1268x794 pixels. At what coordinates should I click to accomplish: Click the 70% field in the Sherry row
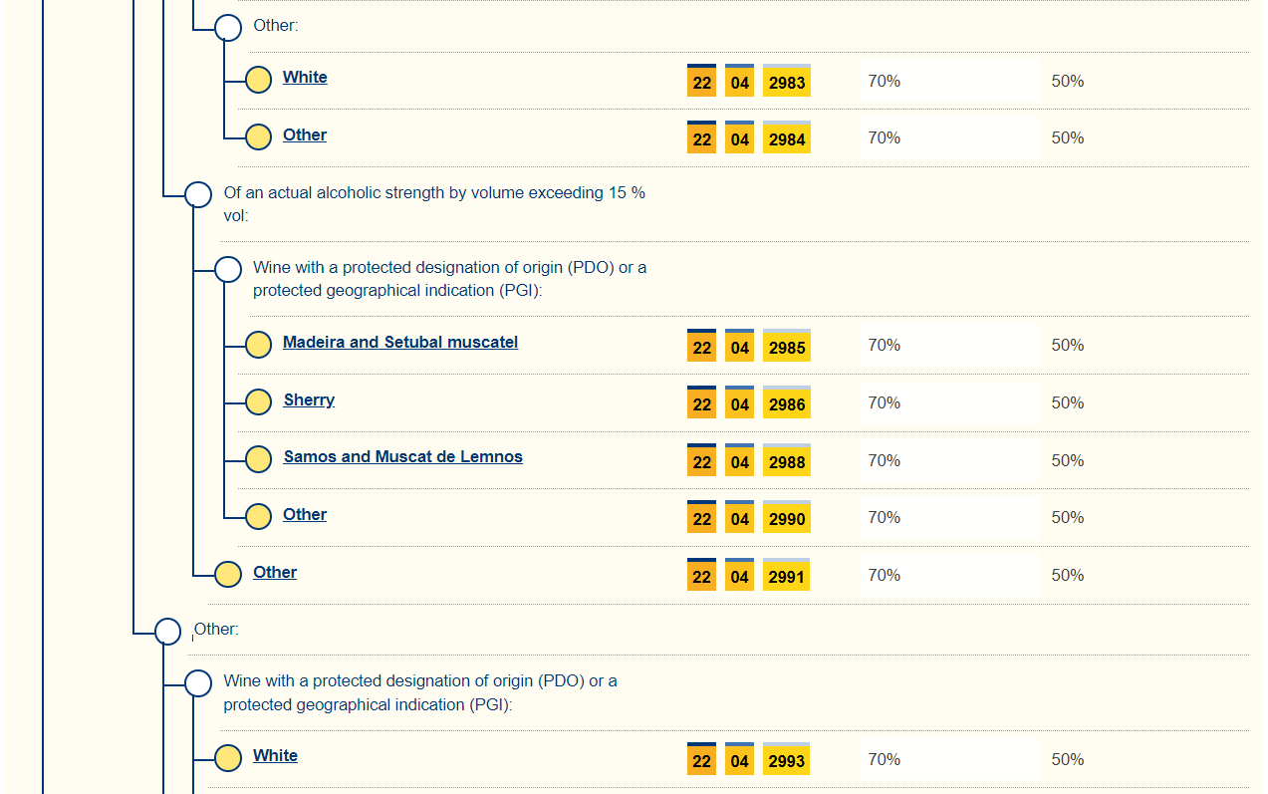[x=948, y=402]
